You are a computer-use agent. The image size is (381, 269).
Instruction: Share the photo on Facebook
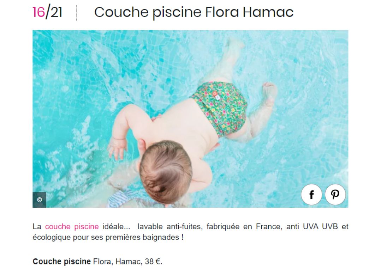[311, 194]
